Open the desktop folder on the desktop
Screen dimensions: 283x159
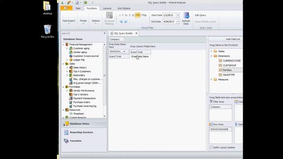point(47,8)
